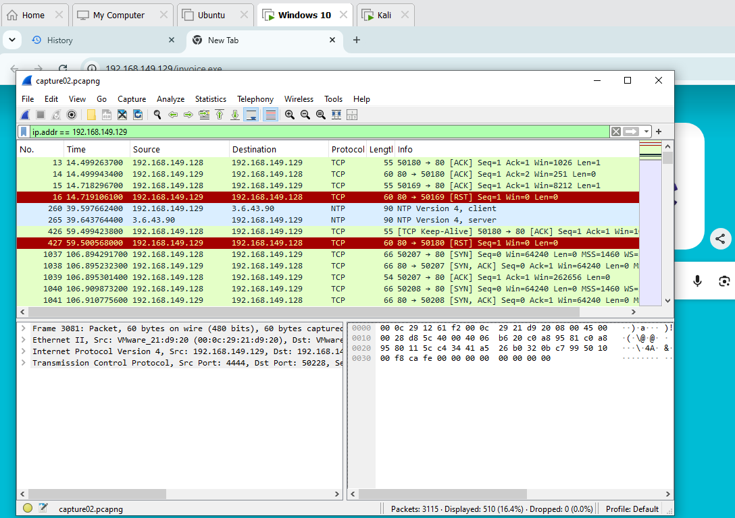Open a new browser tab
Image resolution: width=735 pixels, height=518 pixels.
tap(357, 40)
